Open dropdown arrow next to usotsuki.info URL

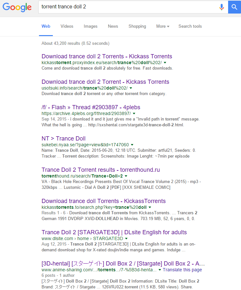pos(131,88)
